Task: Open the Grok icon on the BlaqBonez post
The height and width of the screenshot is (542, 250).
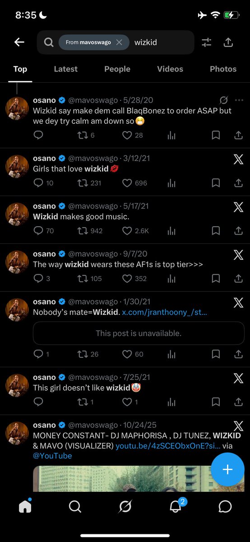Action: click(224, 100)
